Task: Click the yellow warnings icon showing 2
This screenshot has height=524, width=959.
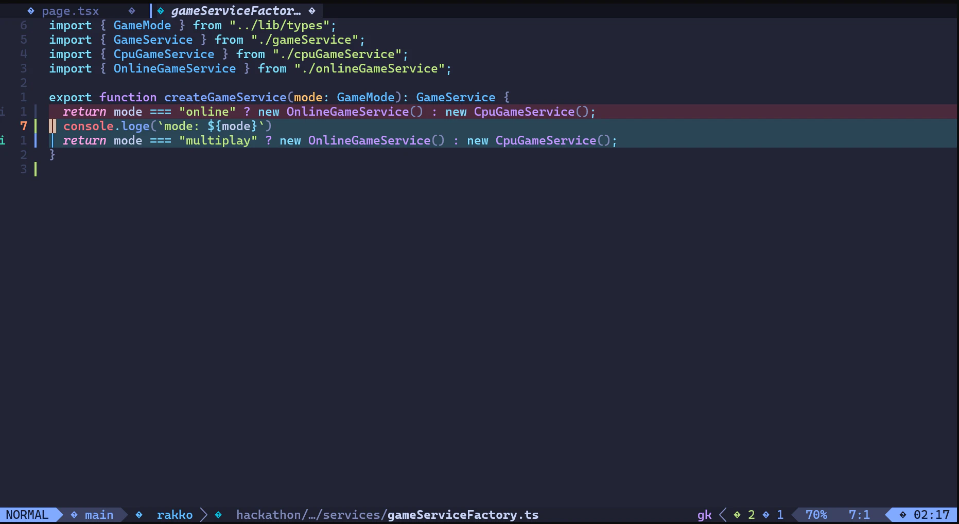Action: [x=737, y=515]
